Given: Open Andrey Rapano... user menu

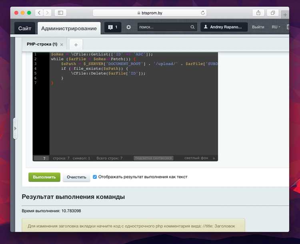Looking at the screenshot, I should coord(224,27).
